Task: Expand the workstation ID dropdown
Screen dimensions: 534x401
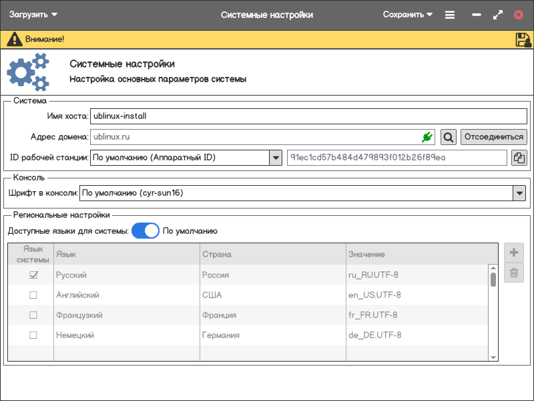Action: click(x=275, y=158)
